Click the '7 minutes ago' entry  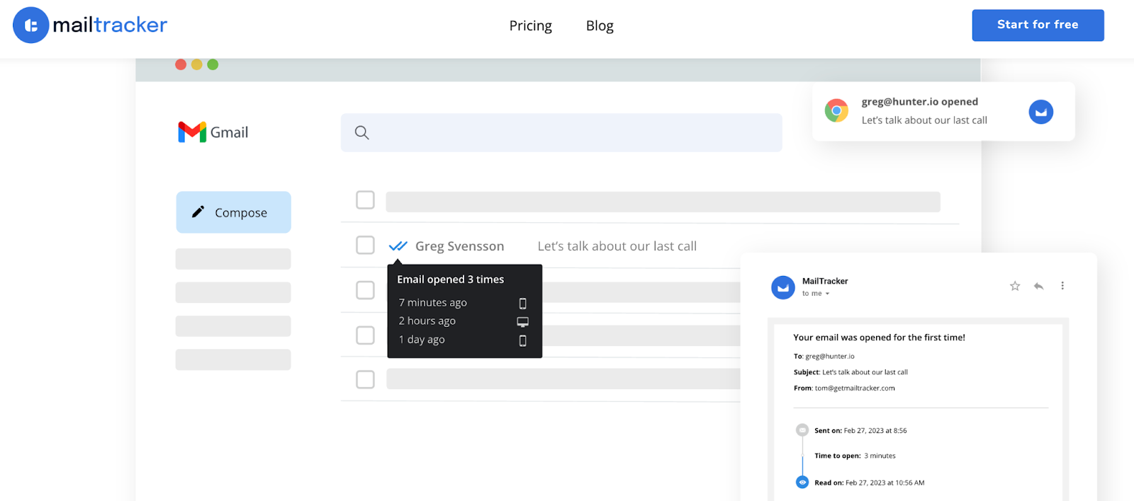(x=432, y=303)
